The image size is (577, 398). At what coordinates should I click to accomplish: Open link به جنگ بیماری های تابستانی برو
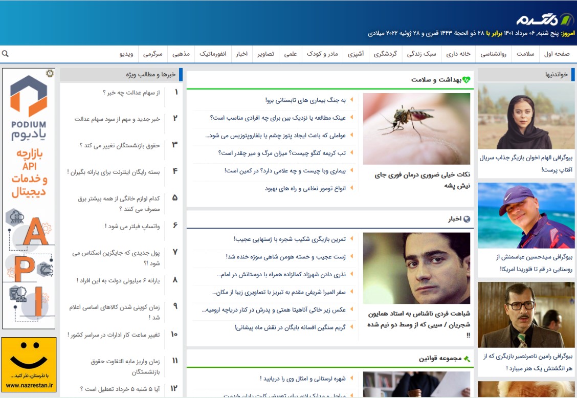(305, 100)
